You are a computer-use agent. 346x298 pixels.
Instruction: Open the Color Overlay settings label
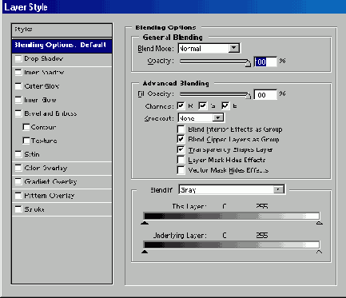(46, 168)
